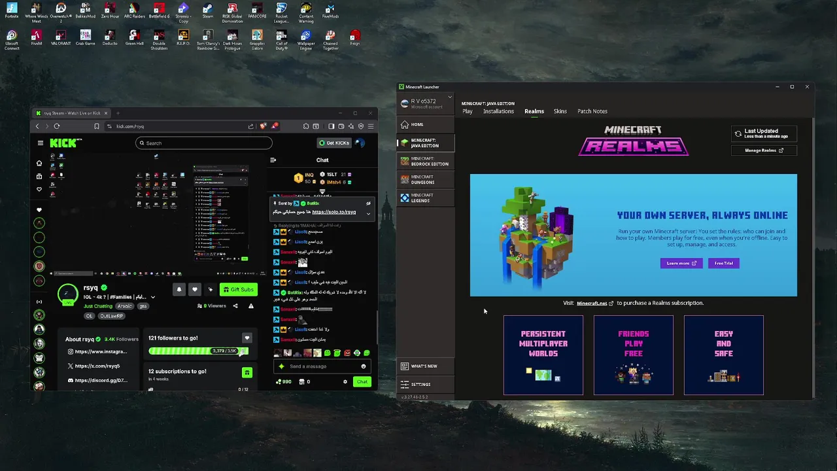Open the emoji picker in chat
This screenshot has height=471, width=837.
pos(364,366)
